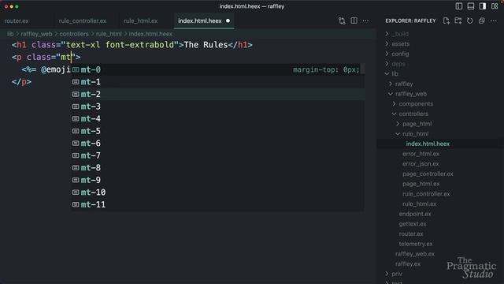504x284 pixels.
Task: Toggle primary sidebar layout icon
Action: tap(459, 6)
